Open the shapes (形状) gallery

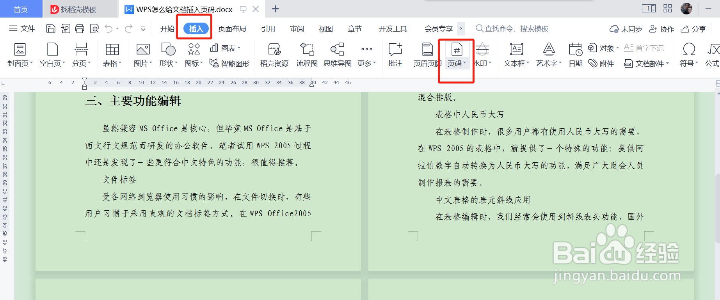click(x=168, y=55)
